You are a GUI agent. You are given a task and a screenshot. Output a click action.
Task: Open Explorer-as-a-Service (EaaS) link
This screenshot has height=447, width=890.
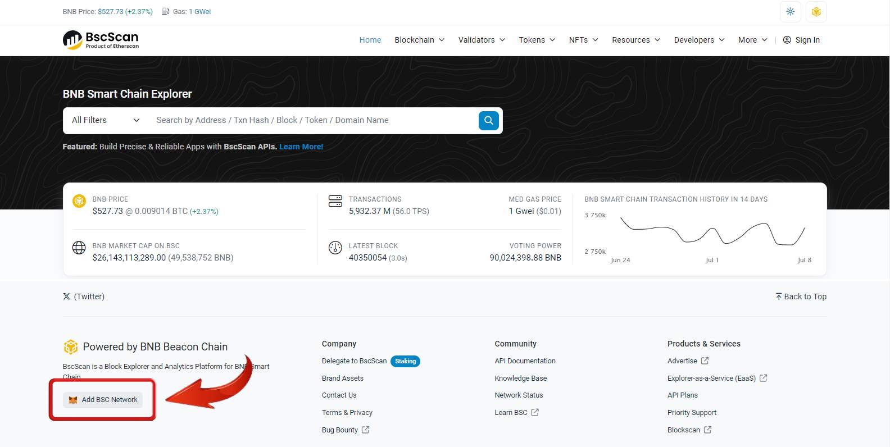coord(711,378)
